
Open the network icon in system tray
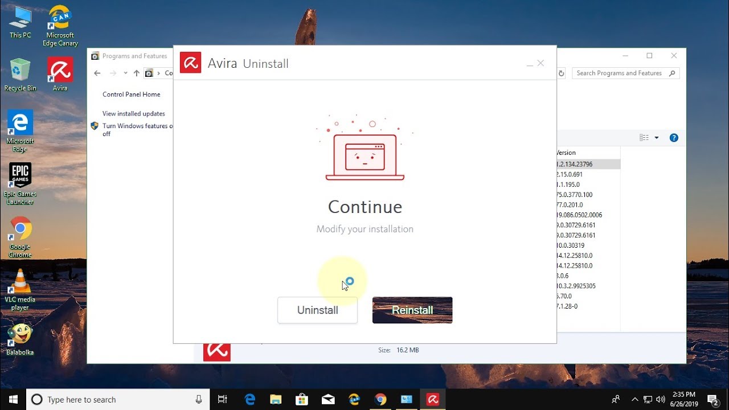point(648,399)
